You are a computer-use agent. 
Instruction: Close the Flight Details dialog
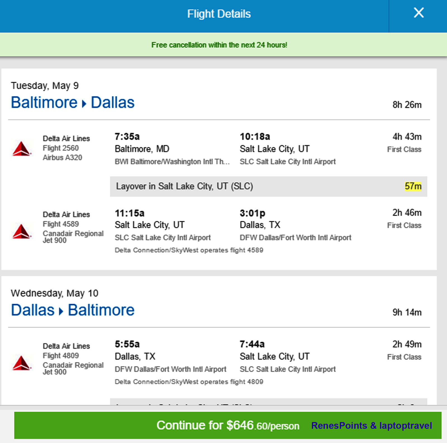point(419,13)
